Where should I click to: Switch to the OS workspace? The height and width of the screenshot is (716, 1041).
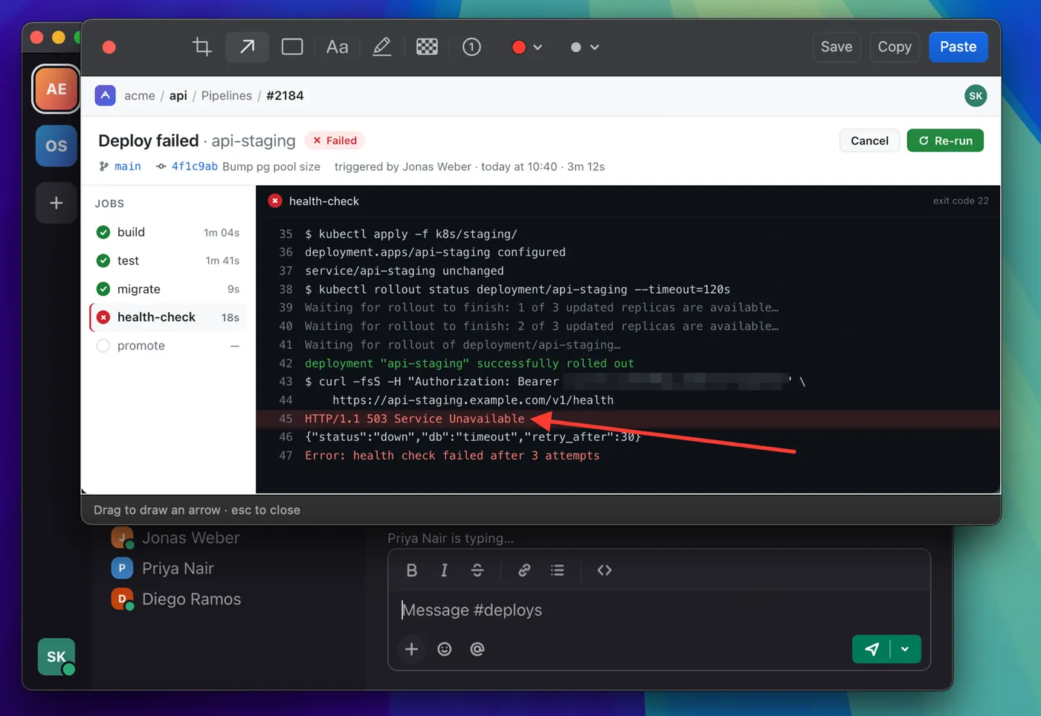click(56, 146)
